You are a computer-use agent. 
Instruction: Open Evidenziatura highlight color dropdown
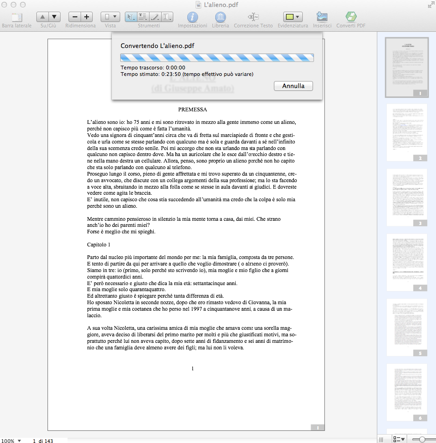pyautogui.click(x=293, y=17)
